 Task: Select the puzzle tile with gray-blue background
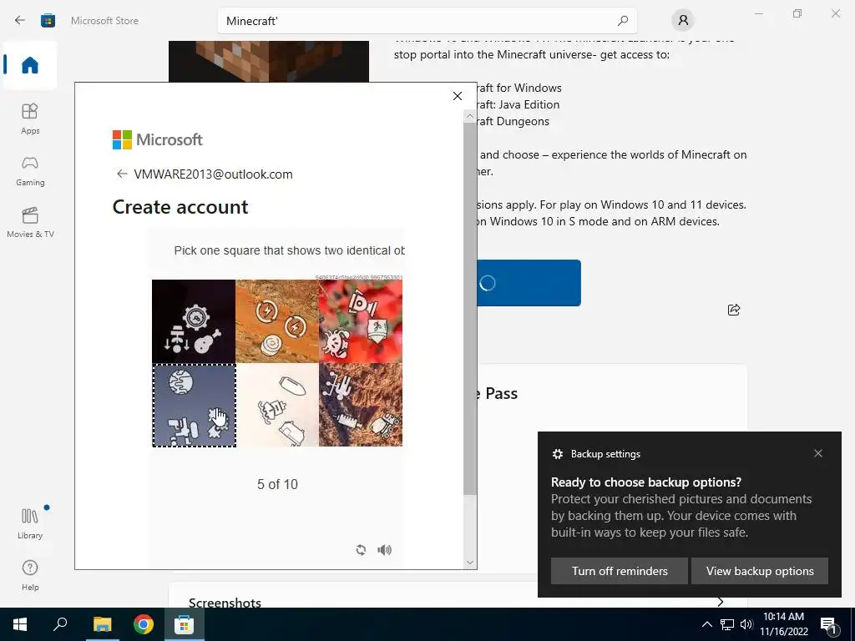(x=194, y=405)
